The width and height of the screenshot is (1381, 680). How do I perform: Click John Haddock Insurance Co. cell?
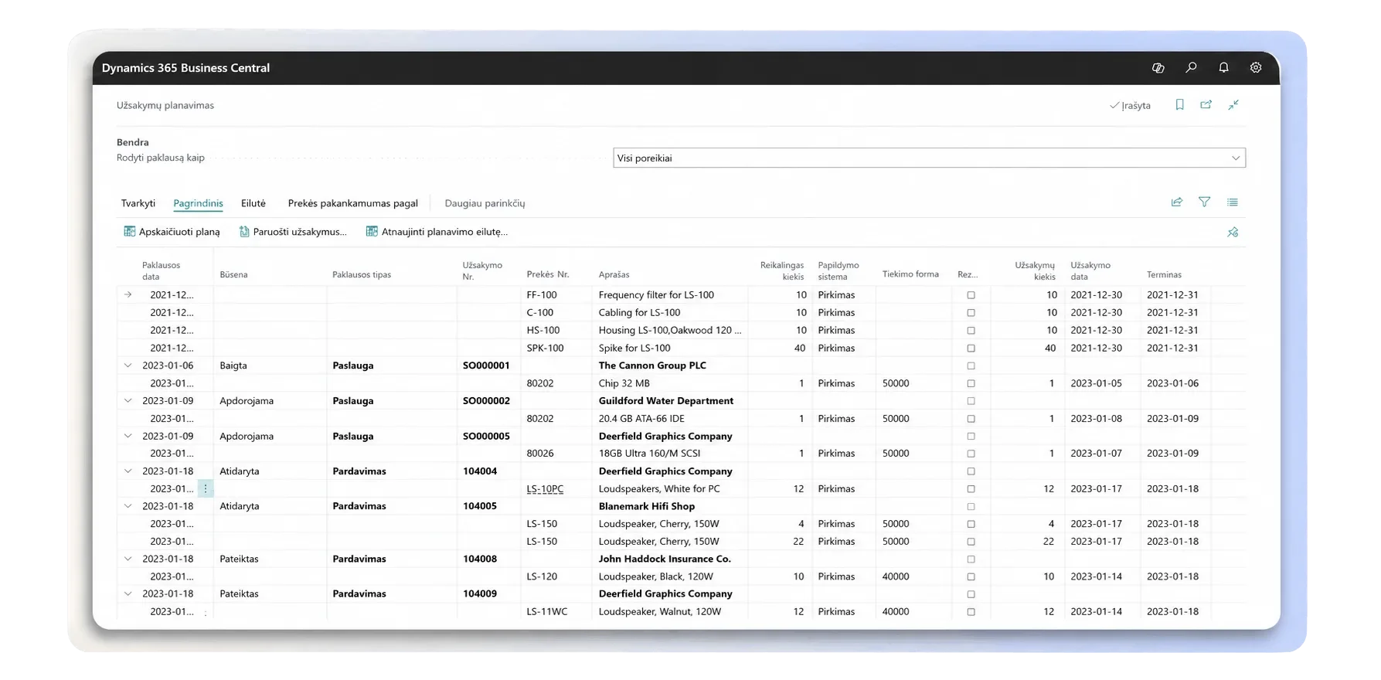(x=665, y=559)
